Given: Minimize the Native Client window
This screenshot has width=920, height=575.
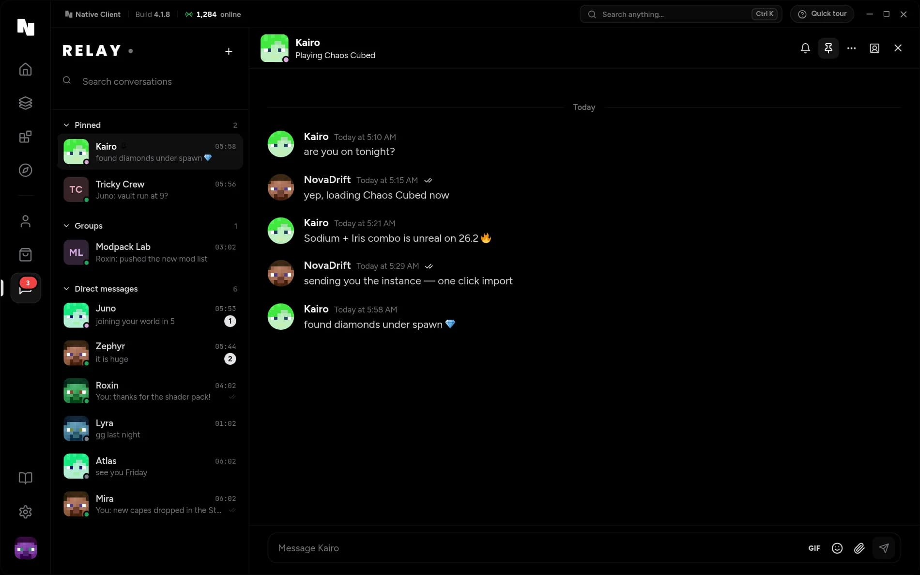Looking at the screenshot, I should coord(870,14).
